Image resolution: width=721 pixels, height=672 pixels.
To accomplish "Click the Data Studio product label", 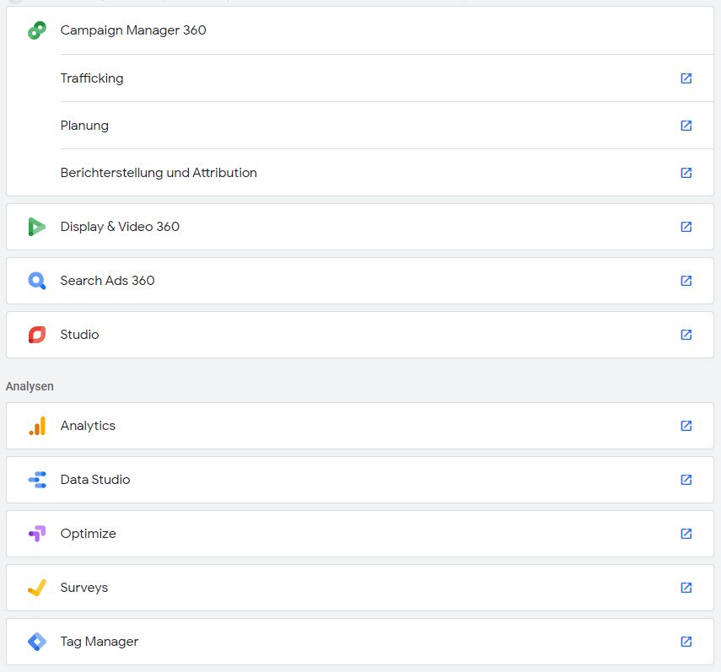I will coord(95,480).
